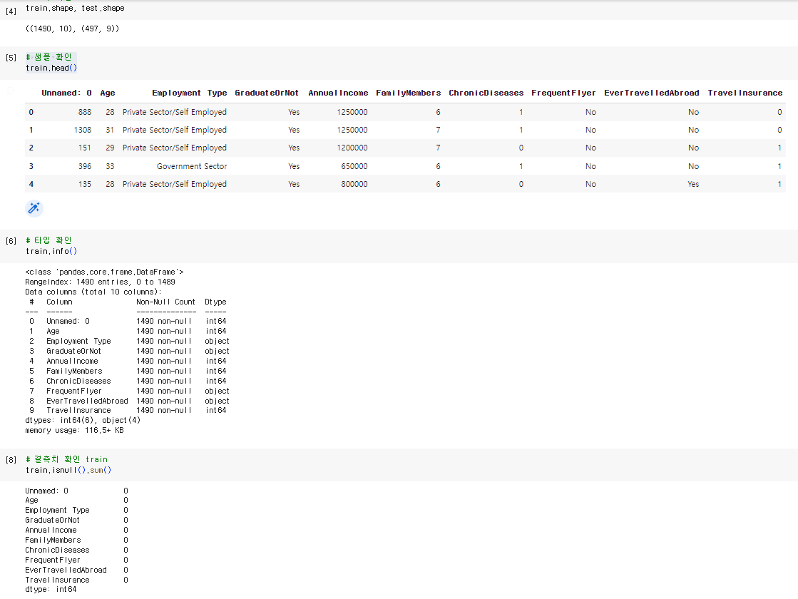Click the [6] cell execution indicator
Image resolution: width=798 pixels, height=599 pixels.
click(x=11, y=241)
